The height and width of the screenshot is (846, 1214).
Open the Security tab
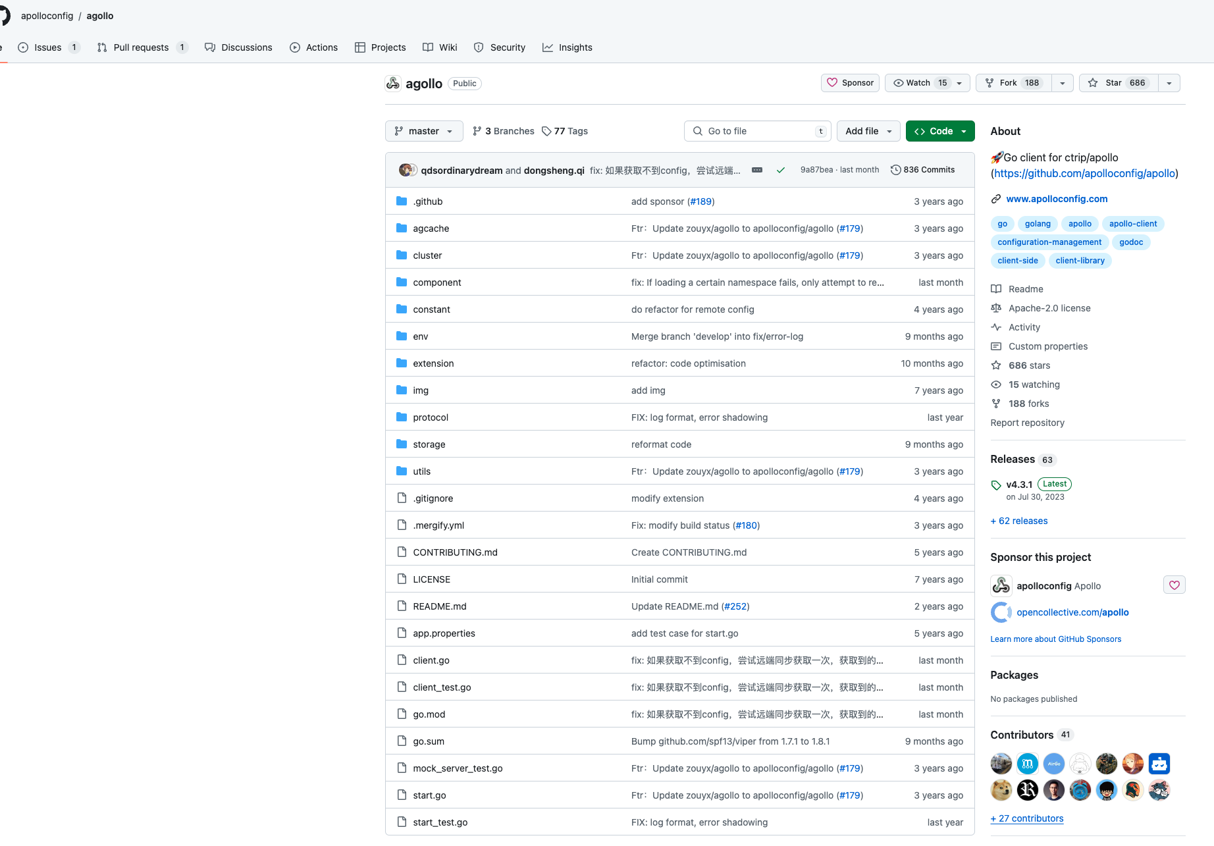[500, 47]
